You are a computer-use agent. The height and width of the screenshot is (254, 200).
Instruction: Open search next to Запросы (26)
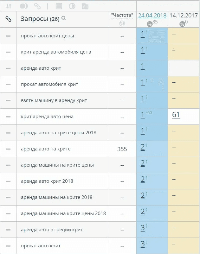point(64,18)
